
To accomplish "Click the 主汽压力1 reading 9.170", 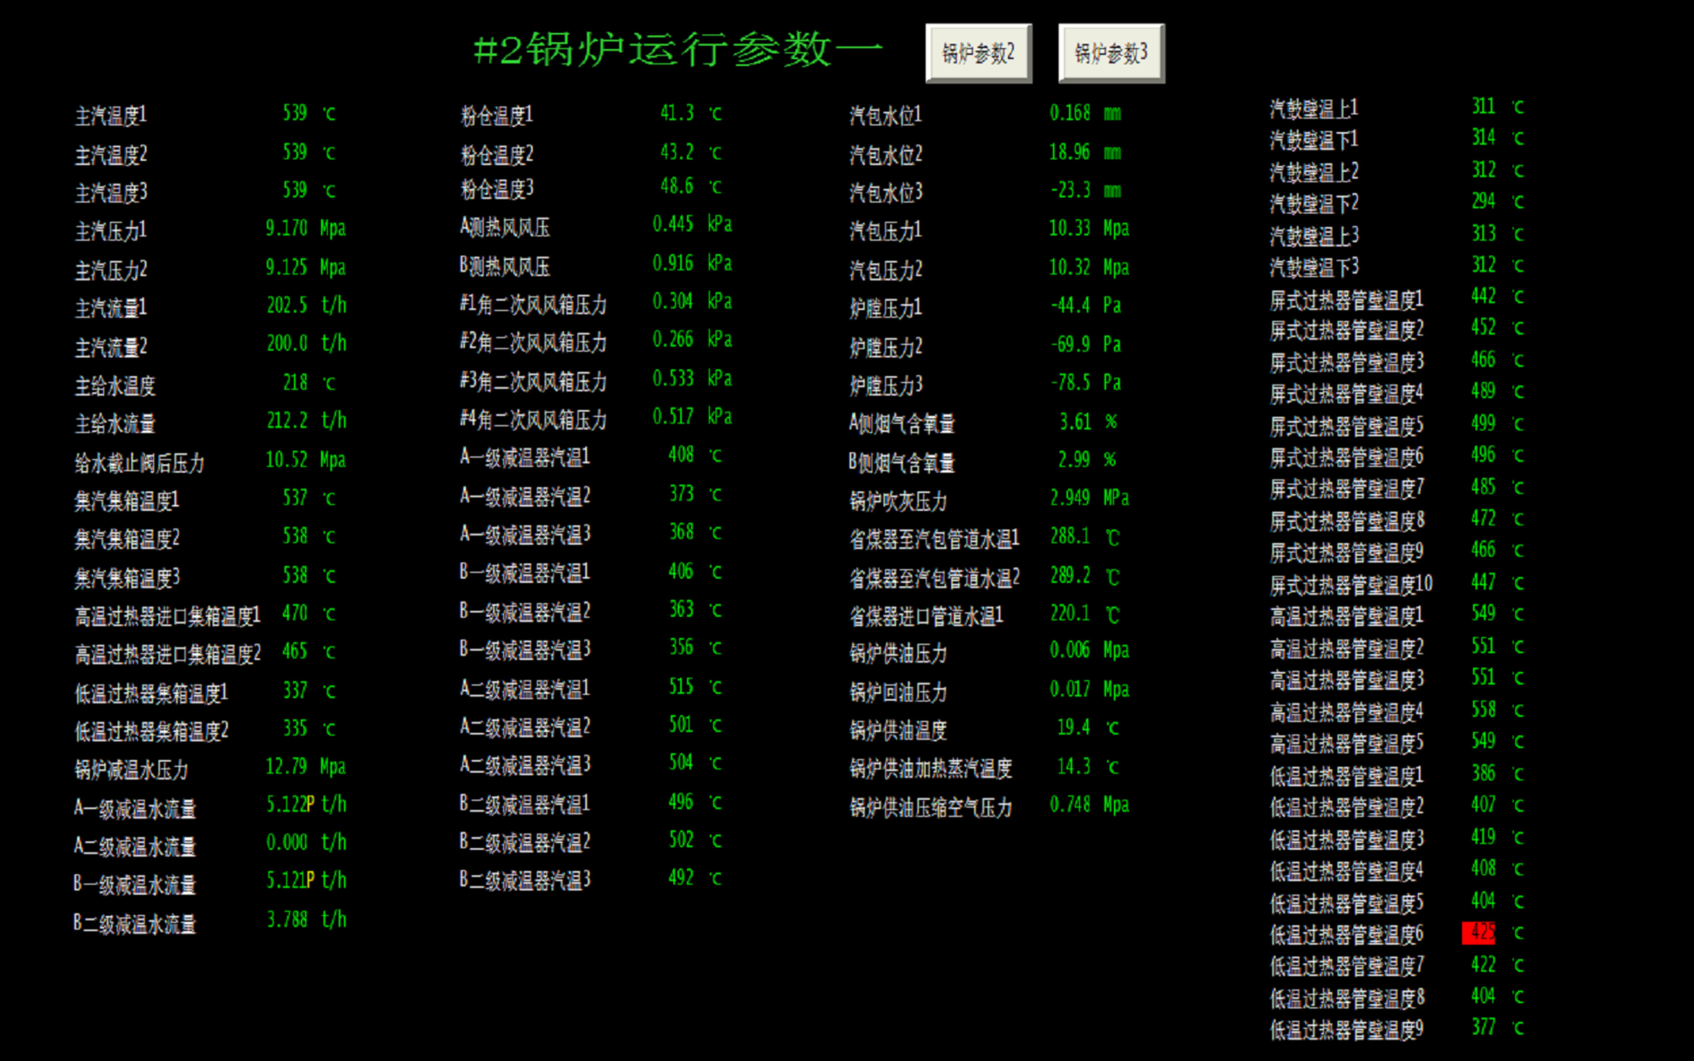I will tap(286, 228).
